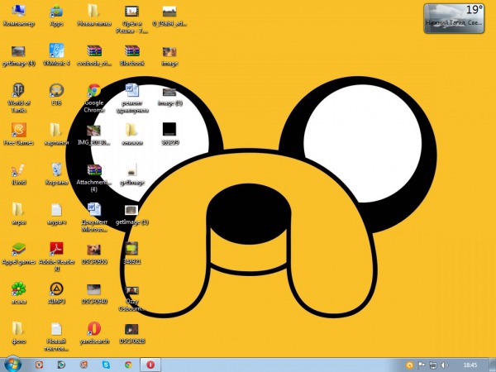This screenshot has height=372, width=496.
Task: Open the Attachments (4) archive
Action: click(94, 178)
